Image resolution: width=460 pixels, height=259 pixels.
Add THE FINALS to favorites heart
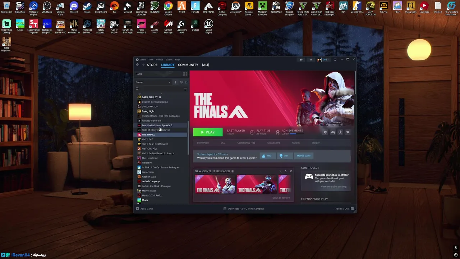tap(348, 132)
